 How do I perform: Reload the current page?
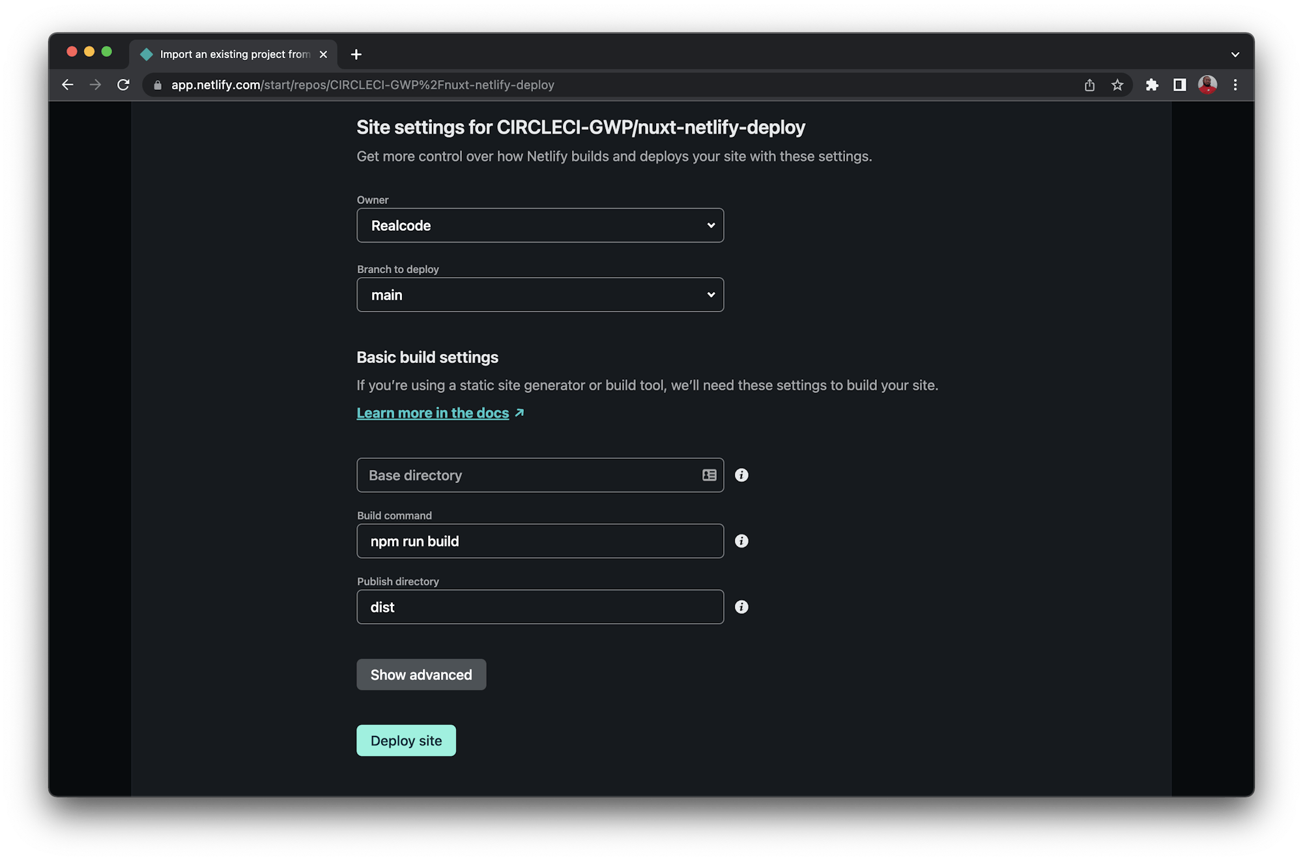tap(123, 85)
